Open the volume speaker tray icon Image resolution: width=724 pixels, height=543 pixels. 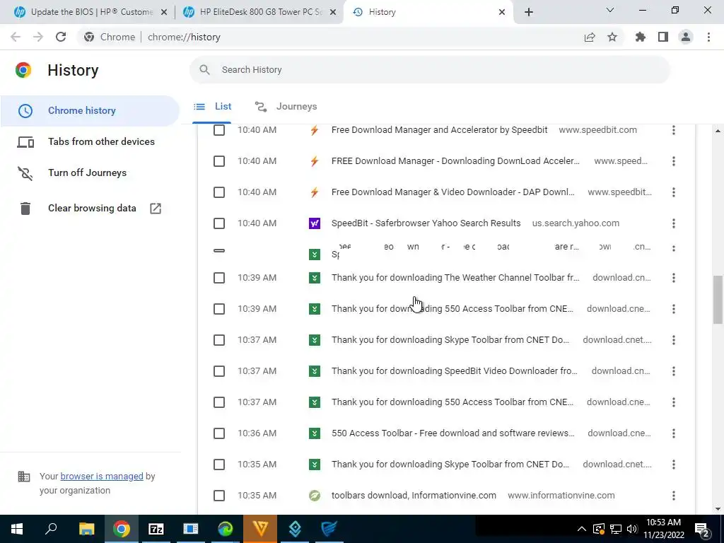click(632, 529)
